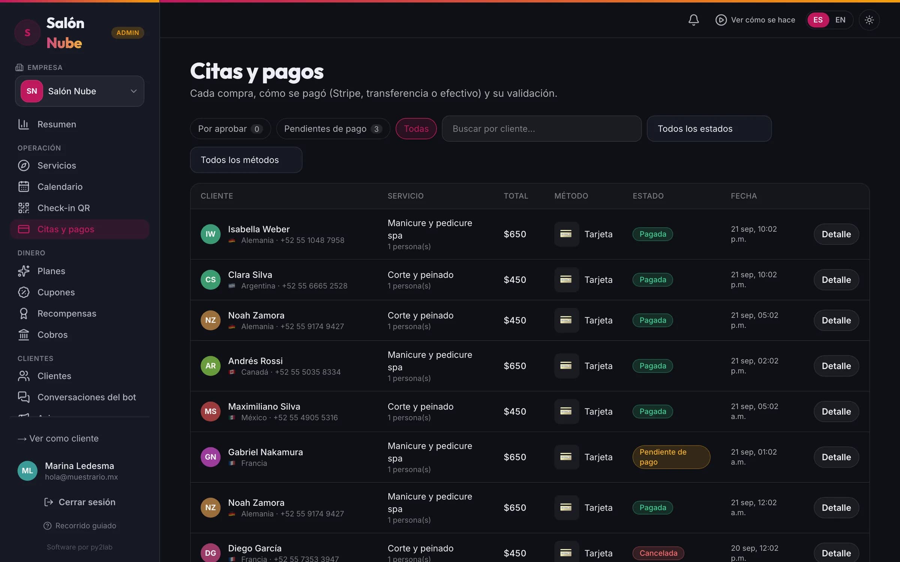Select the Todas filter tab
The width and height of the screenshot is (900, 562).
[x=416, y=129]
